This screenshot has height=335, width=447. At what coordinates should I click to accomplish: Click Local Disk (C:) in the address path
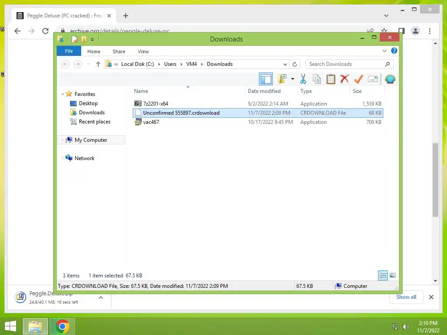pyautogui.click(x=138, y=64)
